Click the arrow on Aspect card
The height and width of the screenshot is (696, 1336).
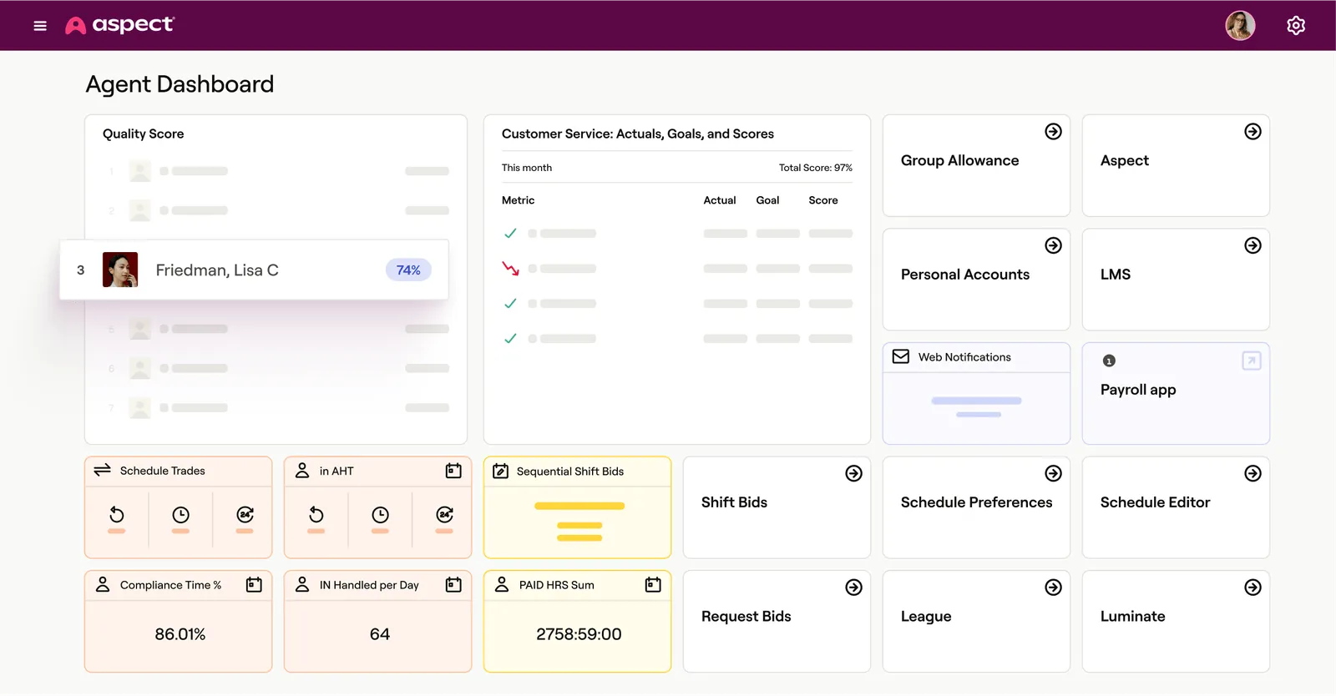(x=1253, y=132)
